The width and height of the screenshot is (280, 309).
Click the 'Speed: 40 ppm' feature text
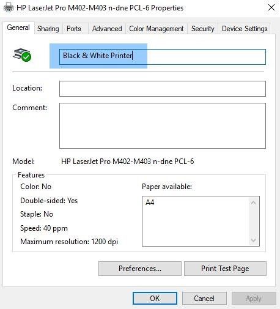coord(44,228)
